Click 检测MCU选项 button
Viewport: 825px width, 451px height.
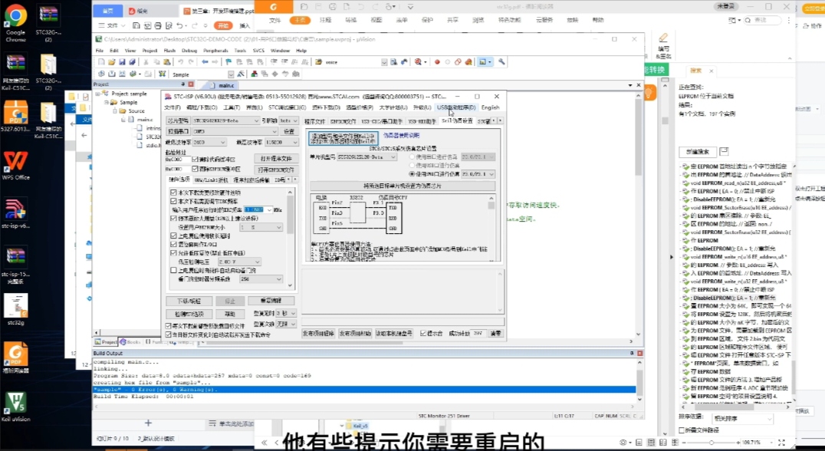click(189, 314)
